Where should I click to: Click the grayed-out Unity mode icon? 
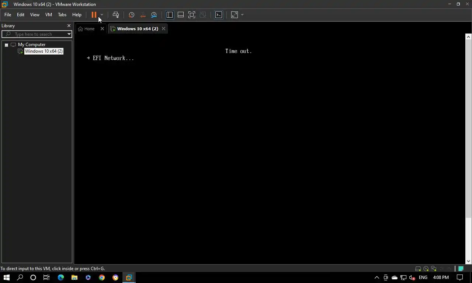click(x=203, y=15)
